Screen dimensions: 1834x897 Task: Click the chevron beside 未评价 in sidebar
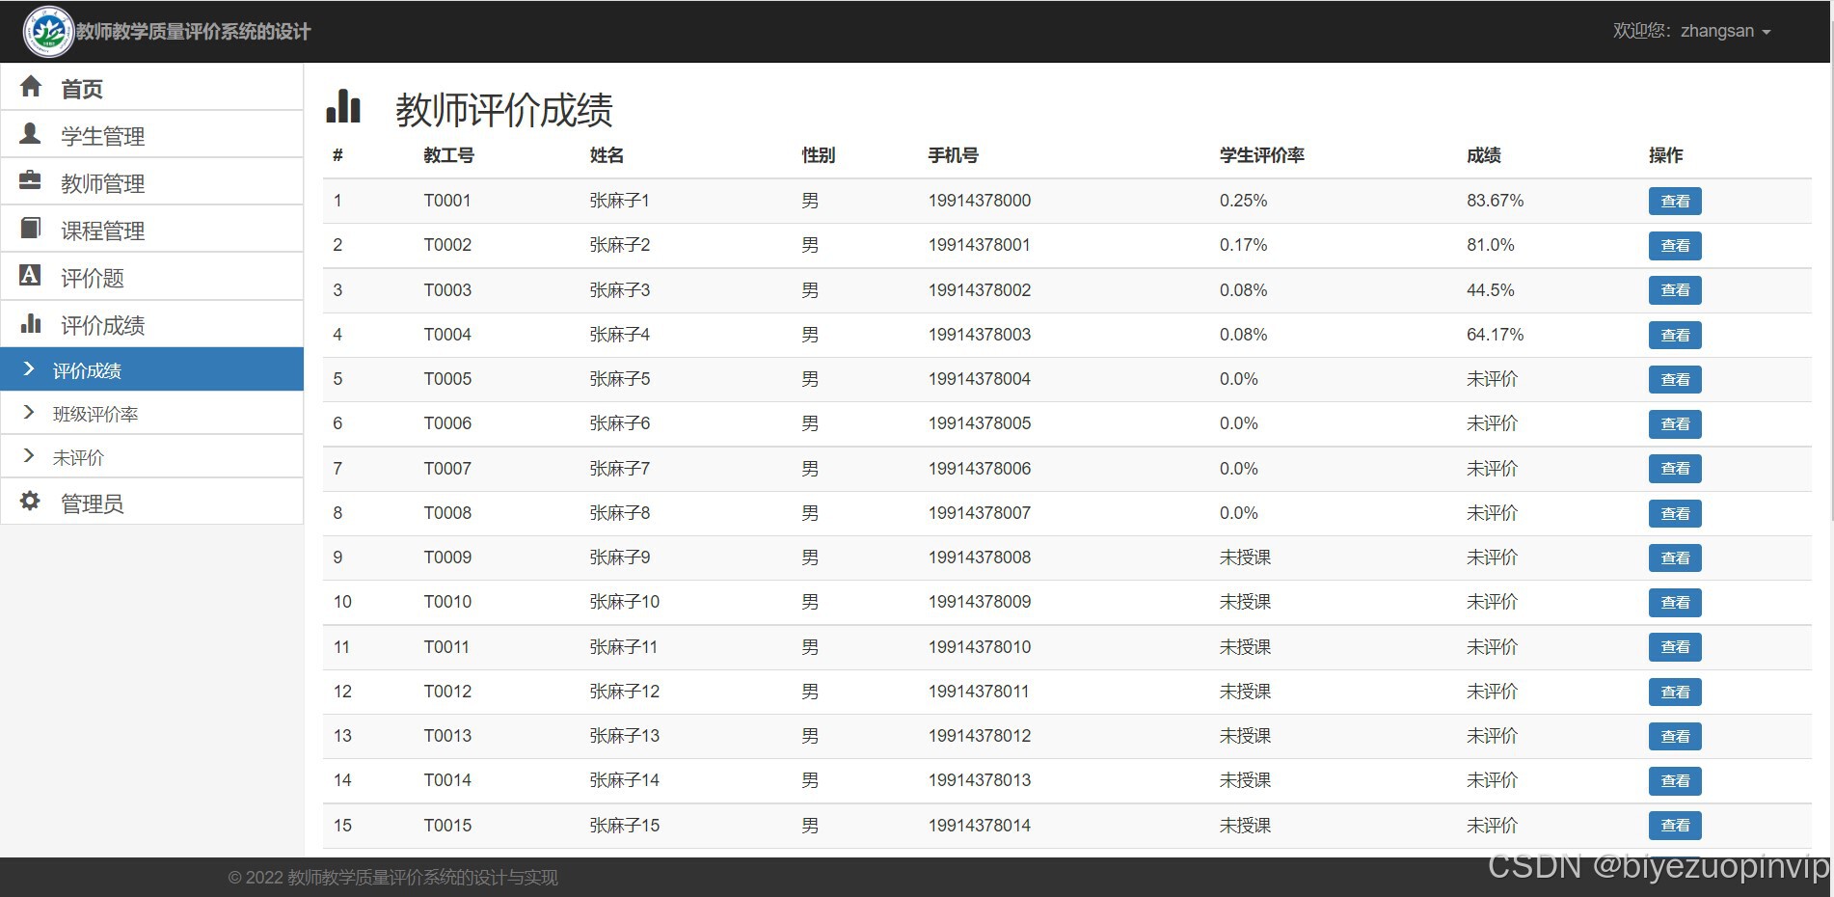click(x=29, y=456)
